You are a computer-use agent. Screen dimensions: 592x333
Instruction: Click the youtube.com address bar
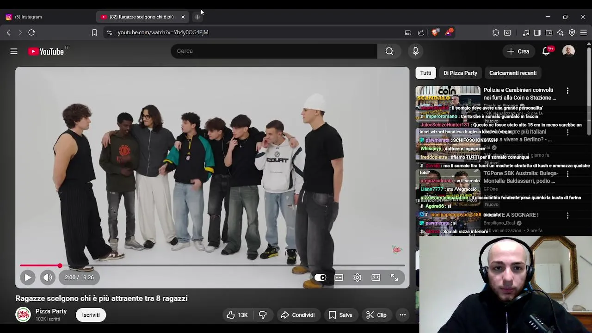tap(163, 32)
